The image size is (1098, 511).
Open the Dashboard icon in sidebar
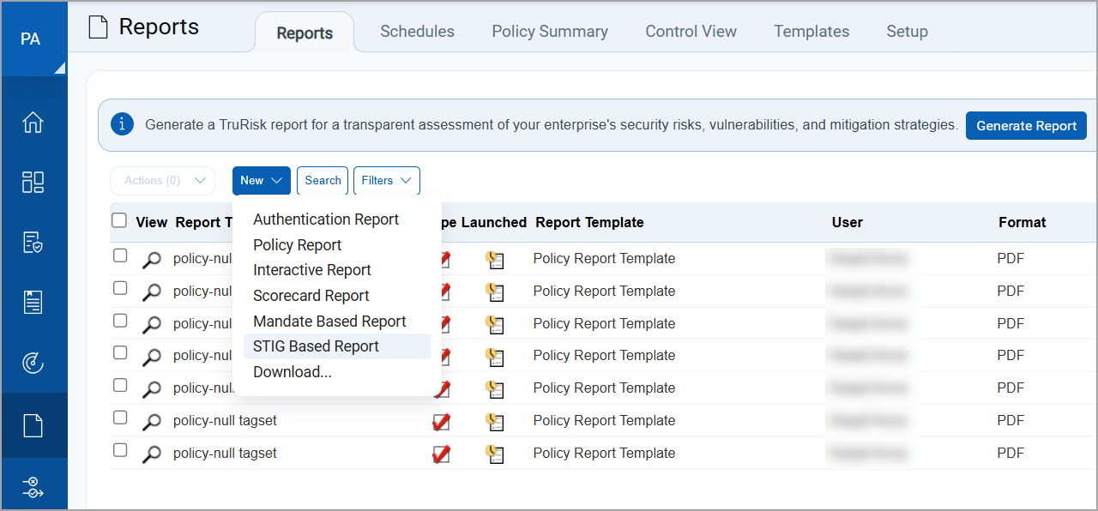pos(33,182)
